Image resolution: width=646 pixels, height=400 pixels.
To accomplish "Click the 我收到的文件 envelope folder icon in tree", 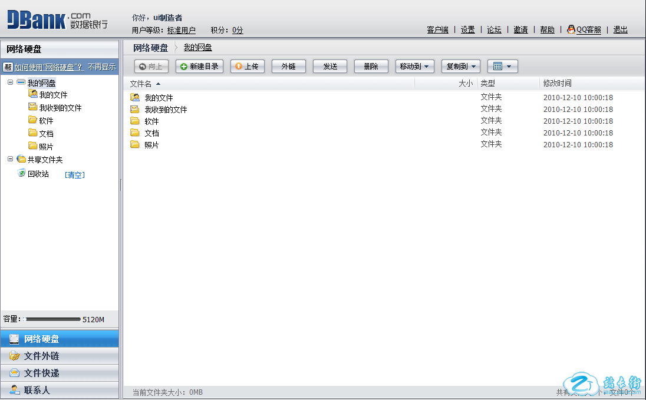I will pos(33,107).
